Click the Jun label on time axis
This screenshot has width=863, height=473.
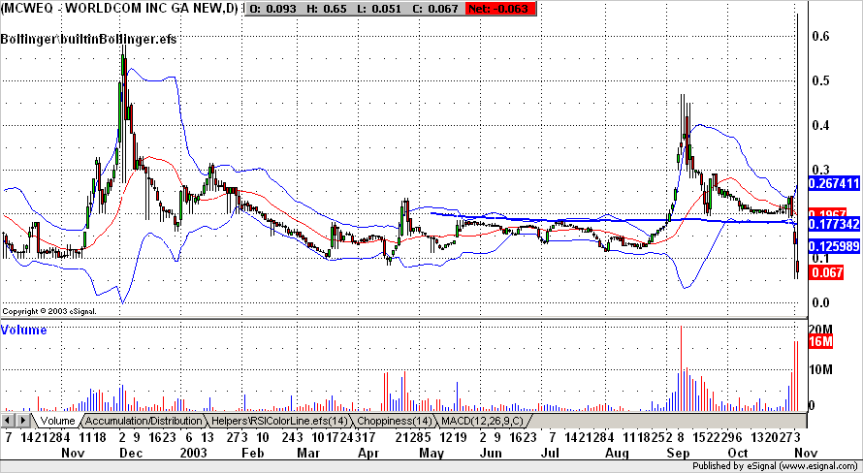(x=491, y=454)
